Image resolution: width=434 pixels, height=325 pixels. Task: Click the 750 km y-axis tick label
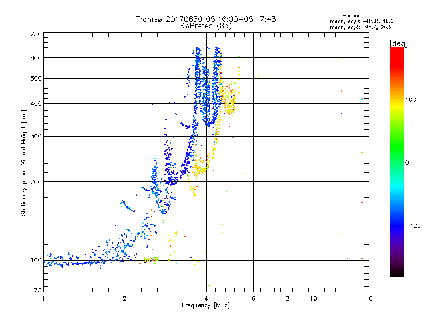[36, 34]
